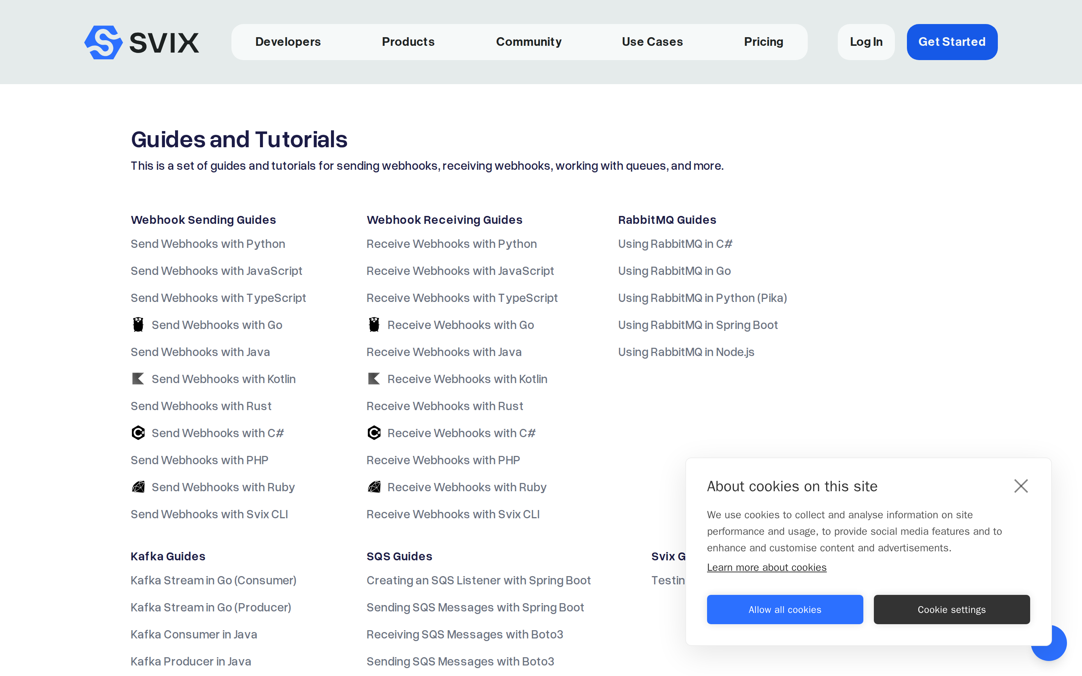This screenshot has height=676, width=1082.
Task: Open Receive Webhooks with Svix CLI guide
Action: point(453,514)
